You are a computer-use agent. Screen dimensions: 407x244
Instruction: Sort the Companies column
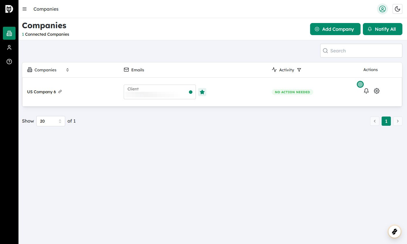click(x=67, y=70)
